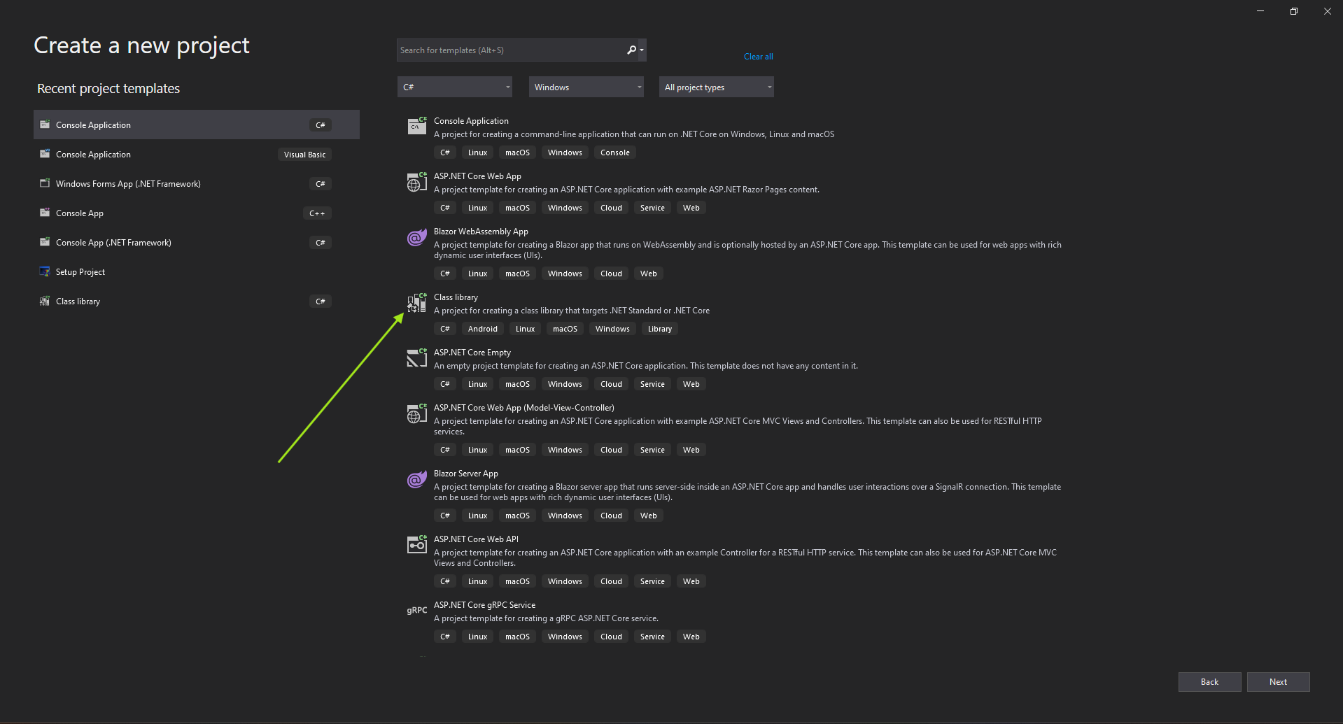Open the C# language filter dropdown
This screenshot has height=724, width=1343.
(x=455, y=87)
